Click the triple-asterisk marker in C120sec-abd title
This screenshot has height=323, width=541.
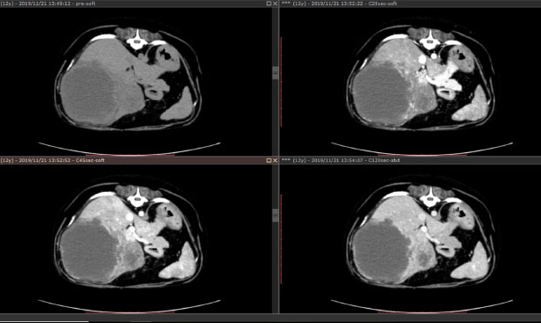coord(285,160)
